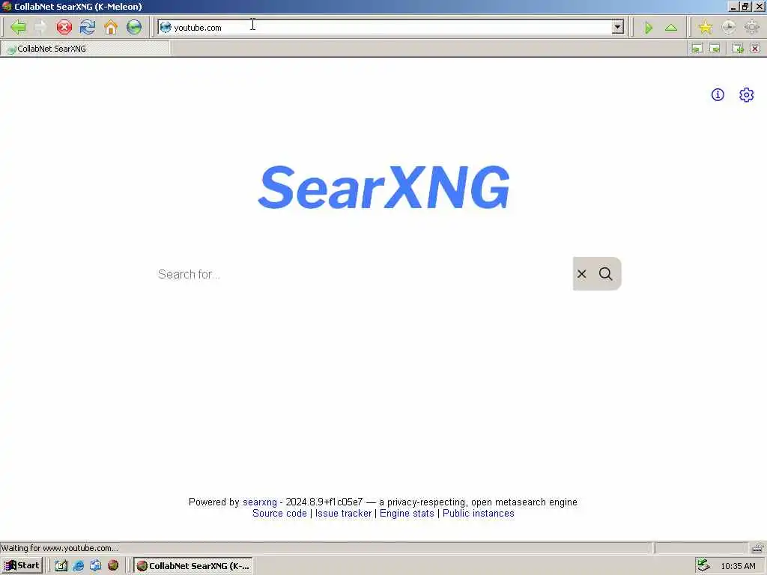767x575 pixels.
Task: Click Show Desktop quick launch icon
Action: pyautogui.click(x=61, y=566)
